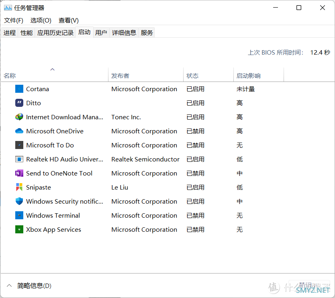Click the Windows Security shield icon

pos(19,201)
